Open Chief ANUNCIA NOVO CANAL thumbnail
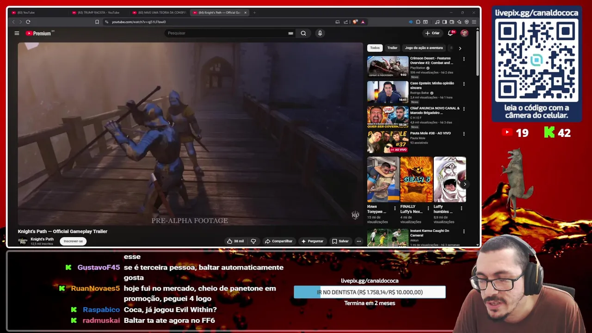 (388, 117)
